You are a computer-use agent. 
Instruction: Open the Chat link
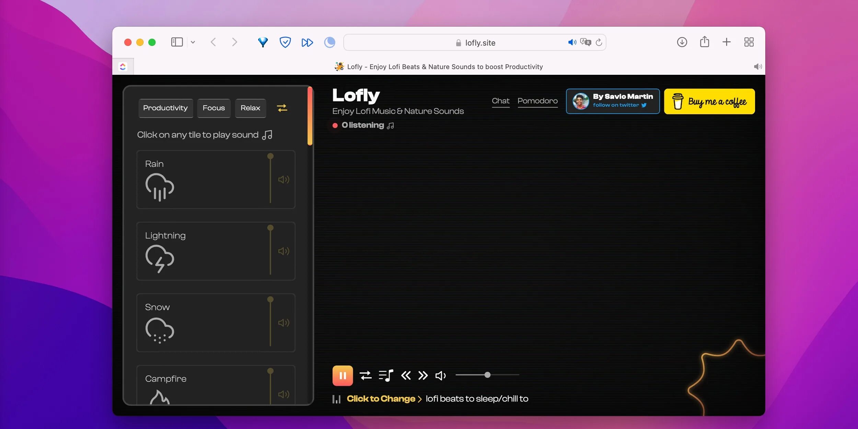click(x=500, y=101)
